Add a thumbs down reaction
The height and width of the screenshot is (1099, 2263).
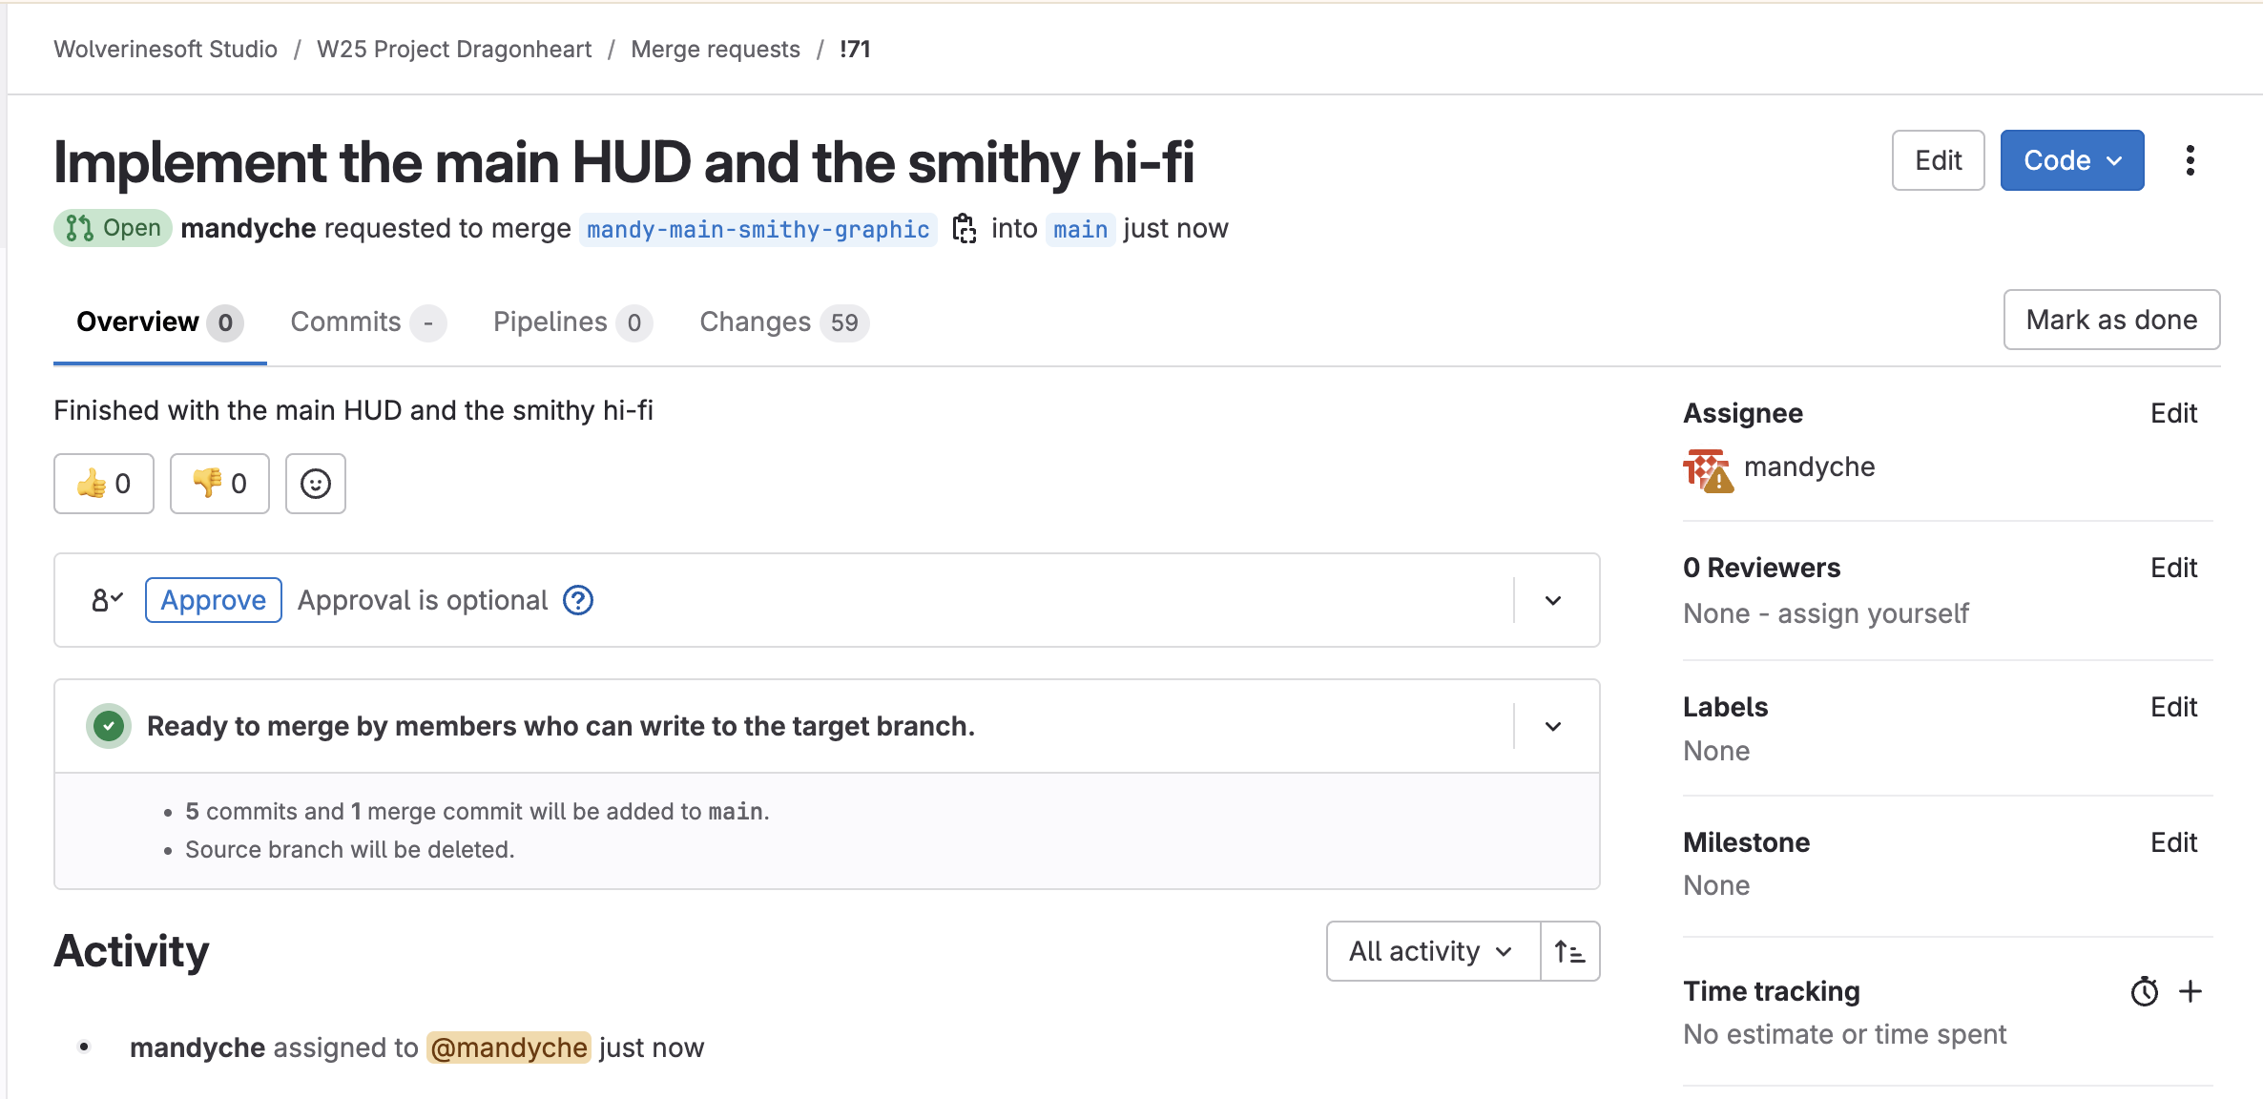pyautogui.click(x=219, y=484)
